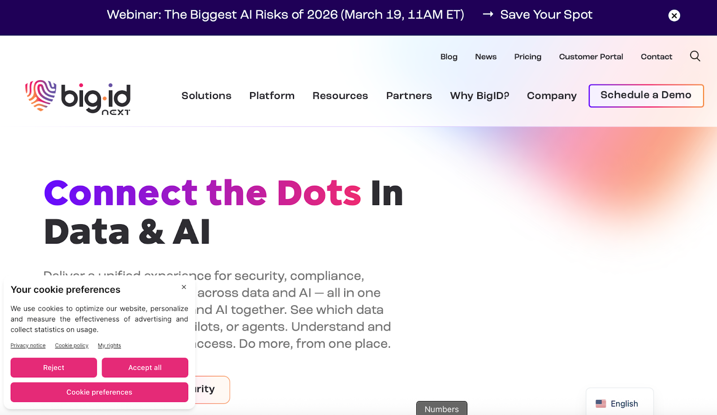The width and height of the screenshot is (717, 415).
Task: Open the site search
Action: click(x=694, y=56)
